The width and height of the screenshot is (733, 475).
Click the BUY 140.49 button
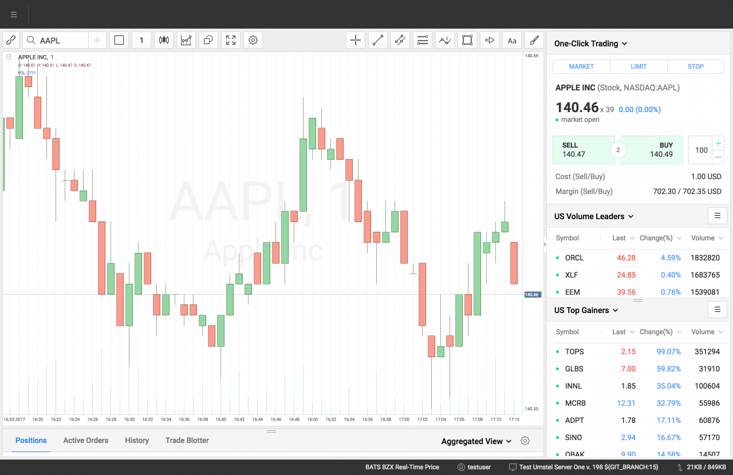652,150
